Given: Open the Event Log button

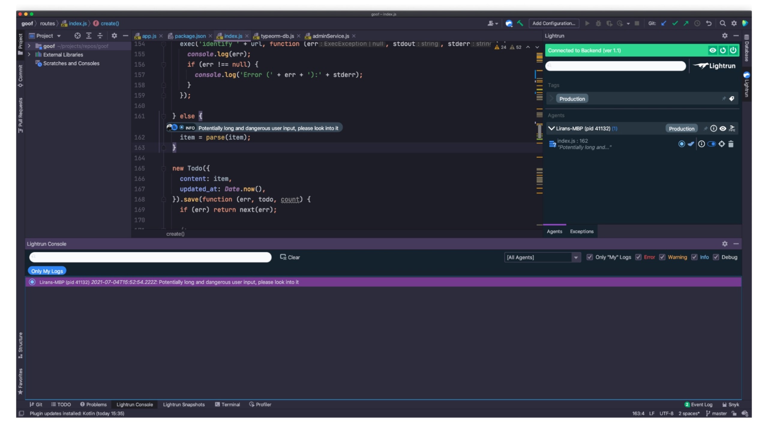Looking at the screenshot, I should tap(698, 404).
